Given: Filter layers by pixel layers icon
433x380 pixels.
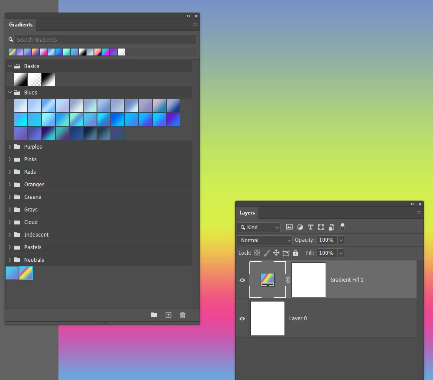Looking at the screenshot, I should [x=289, y=227].
